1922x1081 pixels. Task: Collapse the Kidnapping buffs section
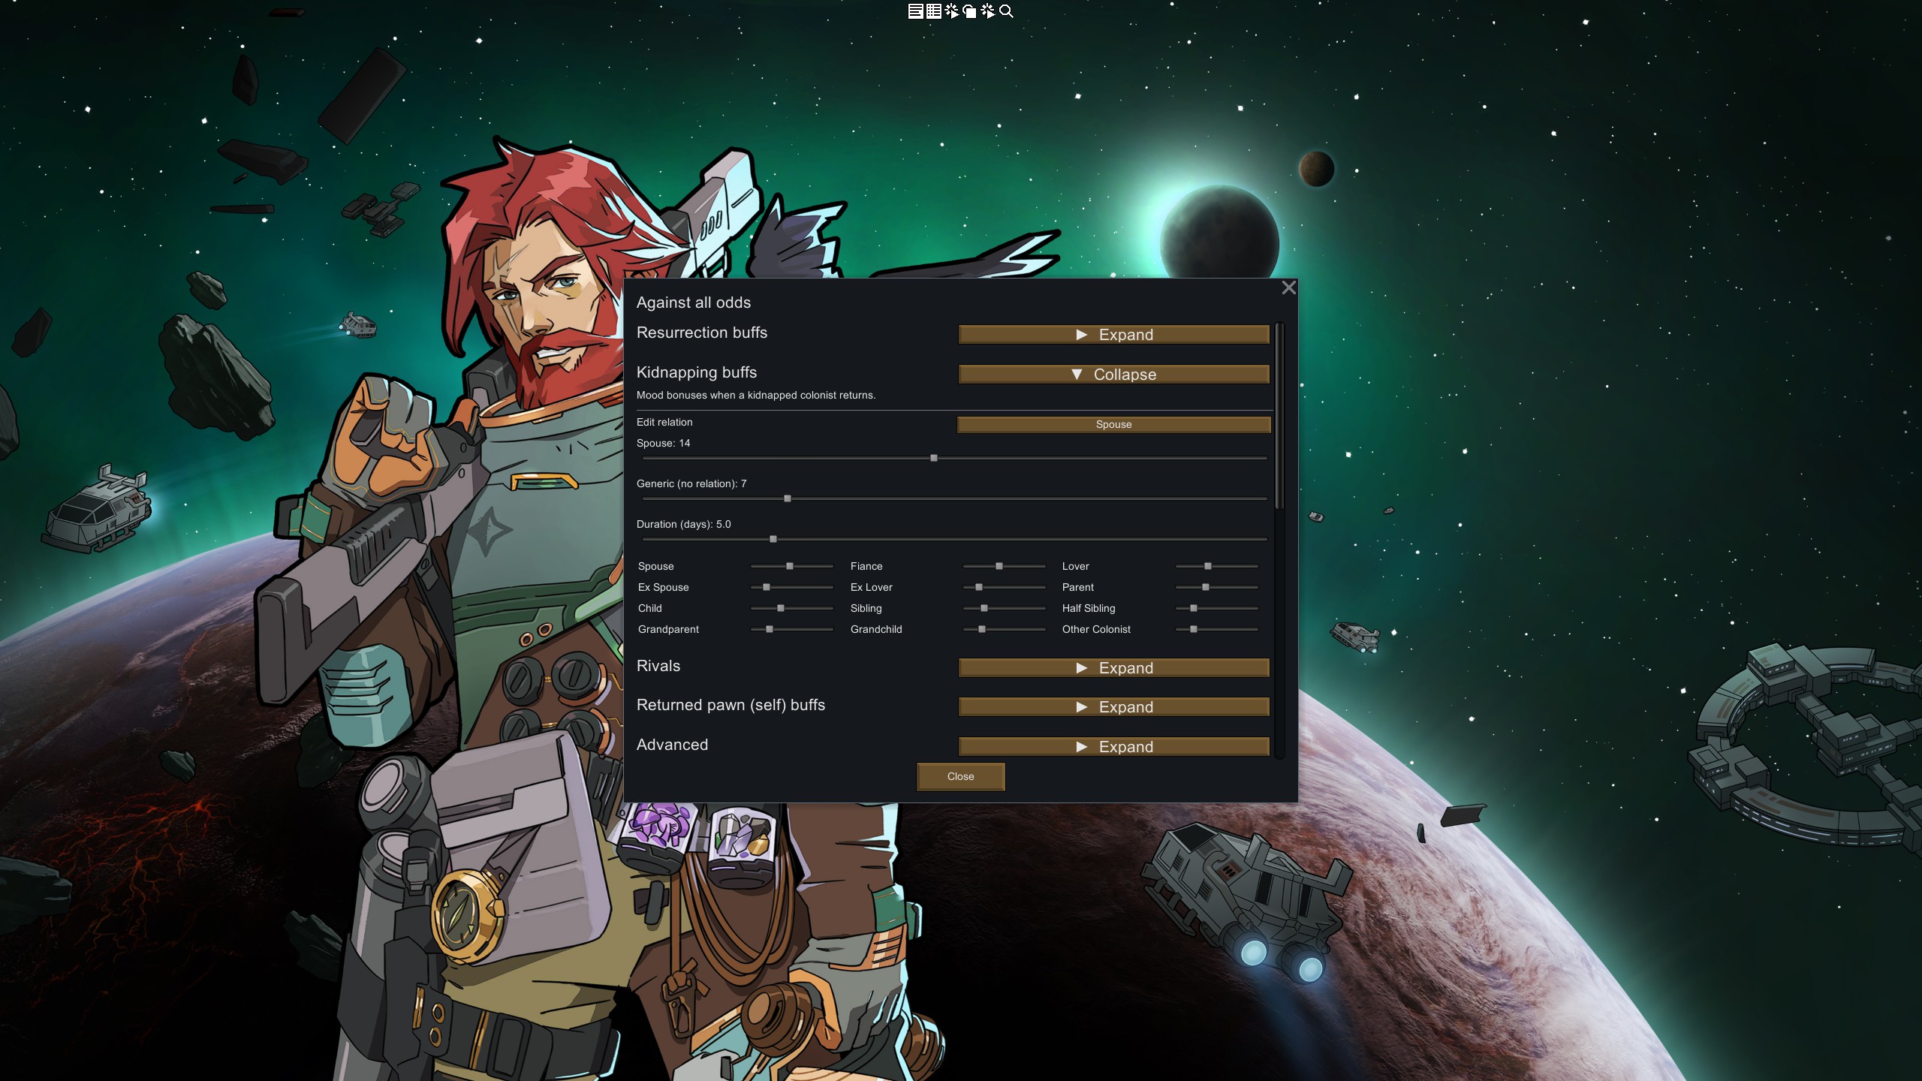(1114, 375)
